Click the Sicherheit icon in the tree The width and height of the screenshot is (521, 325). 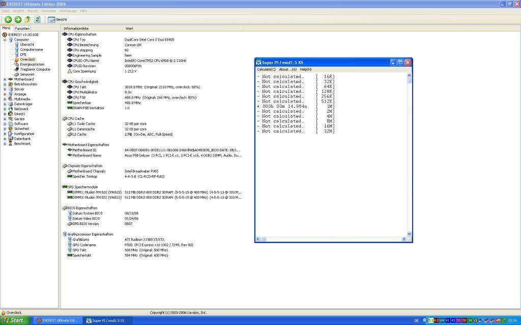coord(11,129)
